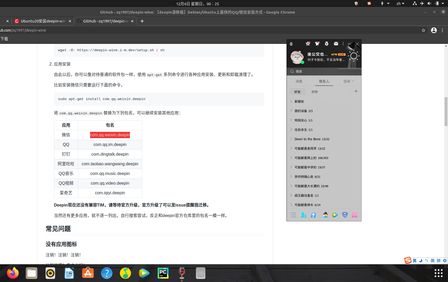
Task: Click the plus add icon in QQ contacts
Action: 356,91
